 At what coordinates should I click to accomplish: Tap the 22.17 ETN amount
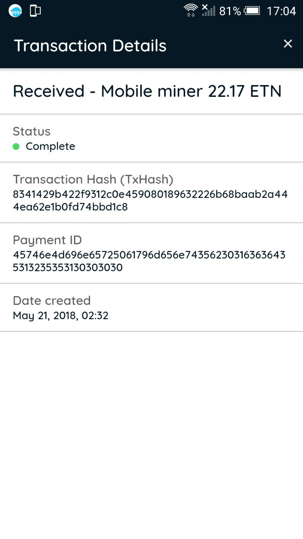pyautogui.click(x=245, y=91)
